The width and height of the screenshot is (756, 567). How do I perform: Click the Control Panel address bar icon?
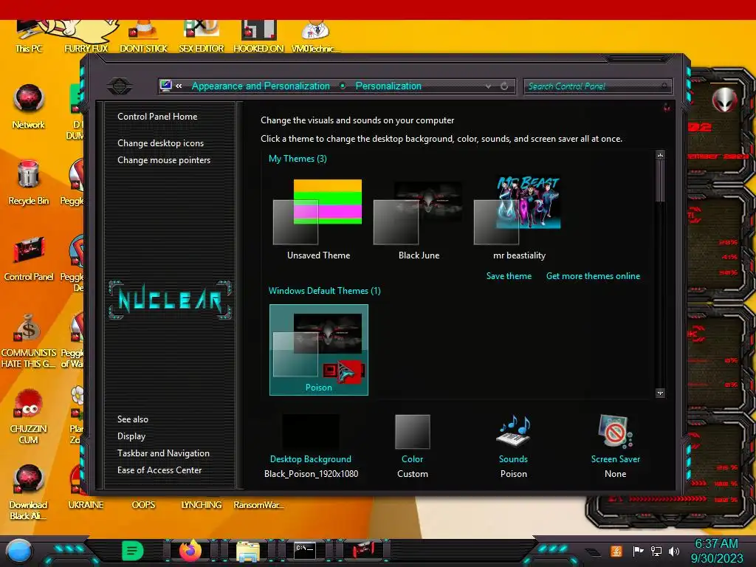point(166,86)
